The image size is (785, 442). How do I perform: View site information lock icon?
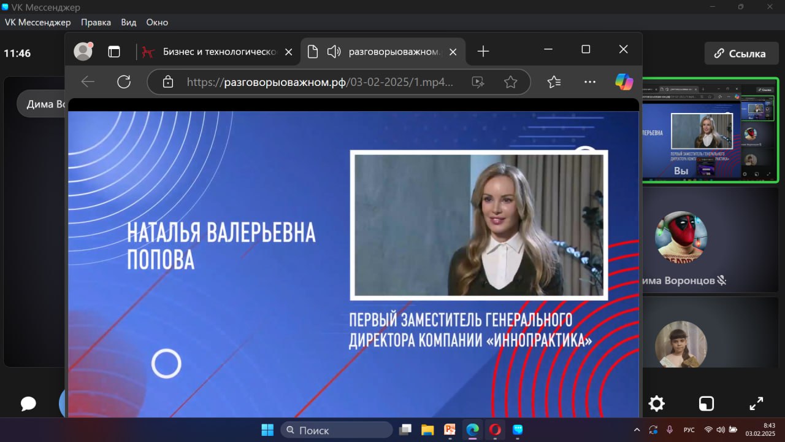(x=167, y=82)
